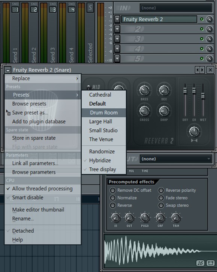Click Send 4 track number display
217x272 pixels.
click(x=71, y=10)
